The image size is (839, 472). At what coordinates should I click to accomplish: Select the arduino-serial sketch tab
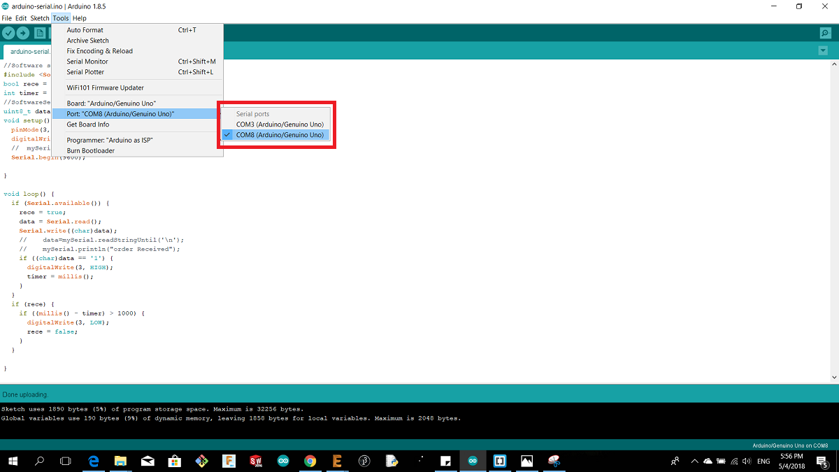click(28, 51)
